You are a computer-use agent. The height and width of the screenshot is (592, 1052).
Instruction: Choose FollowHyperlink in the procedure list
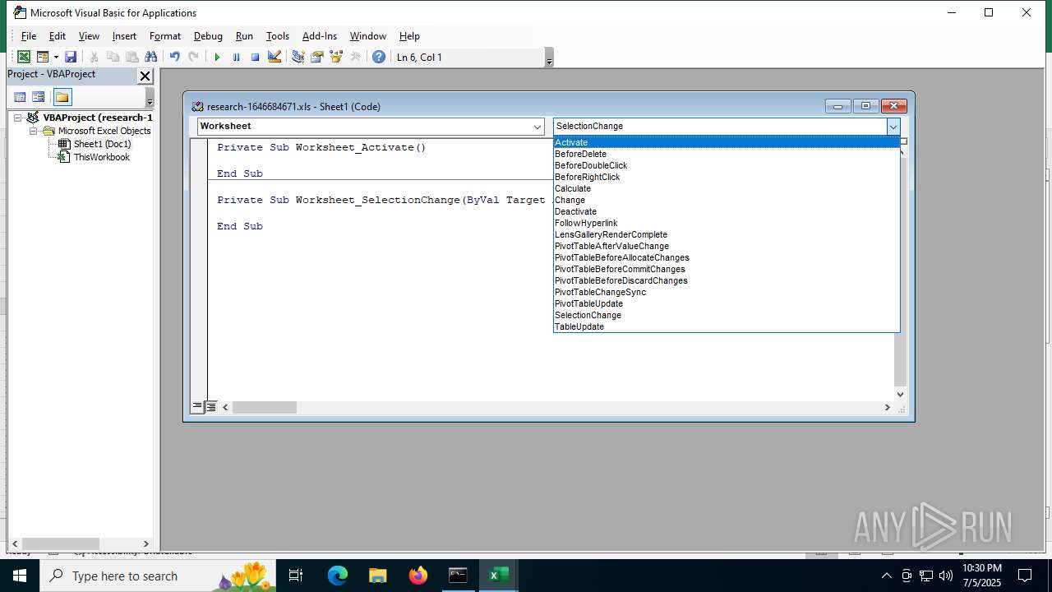click(x=727, y=223)
